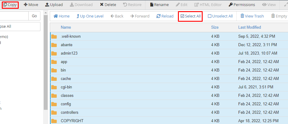Check Select All files
This screenshot has width=288, height=124.
(190, 16)
